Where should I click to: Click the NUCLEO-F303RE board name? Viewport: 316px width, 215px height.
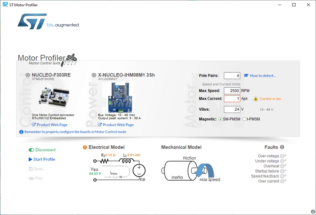click(51, 75)
